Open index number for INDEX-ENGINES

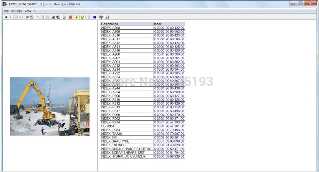pos(169,145)
